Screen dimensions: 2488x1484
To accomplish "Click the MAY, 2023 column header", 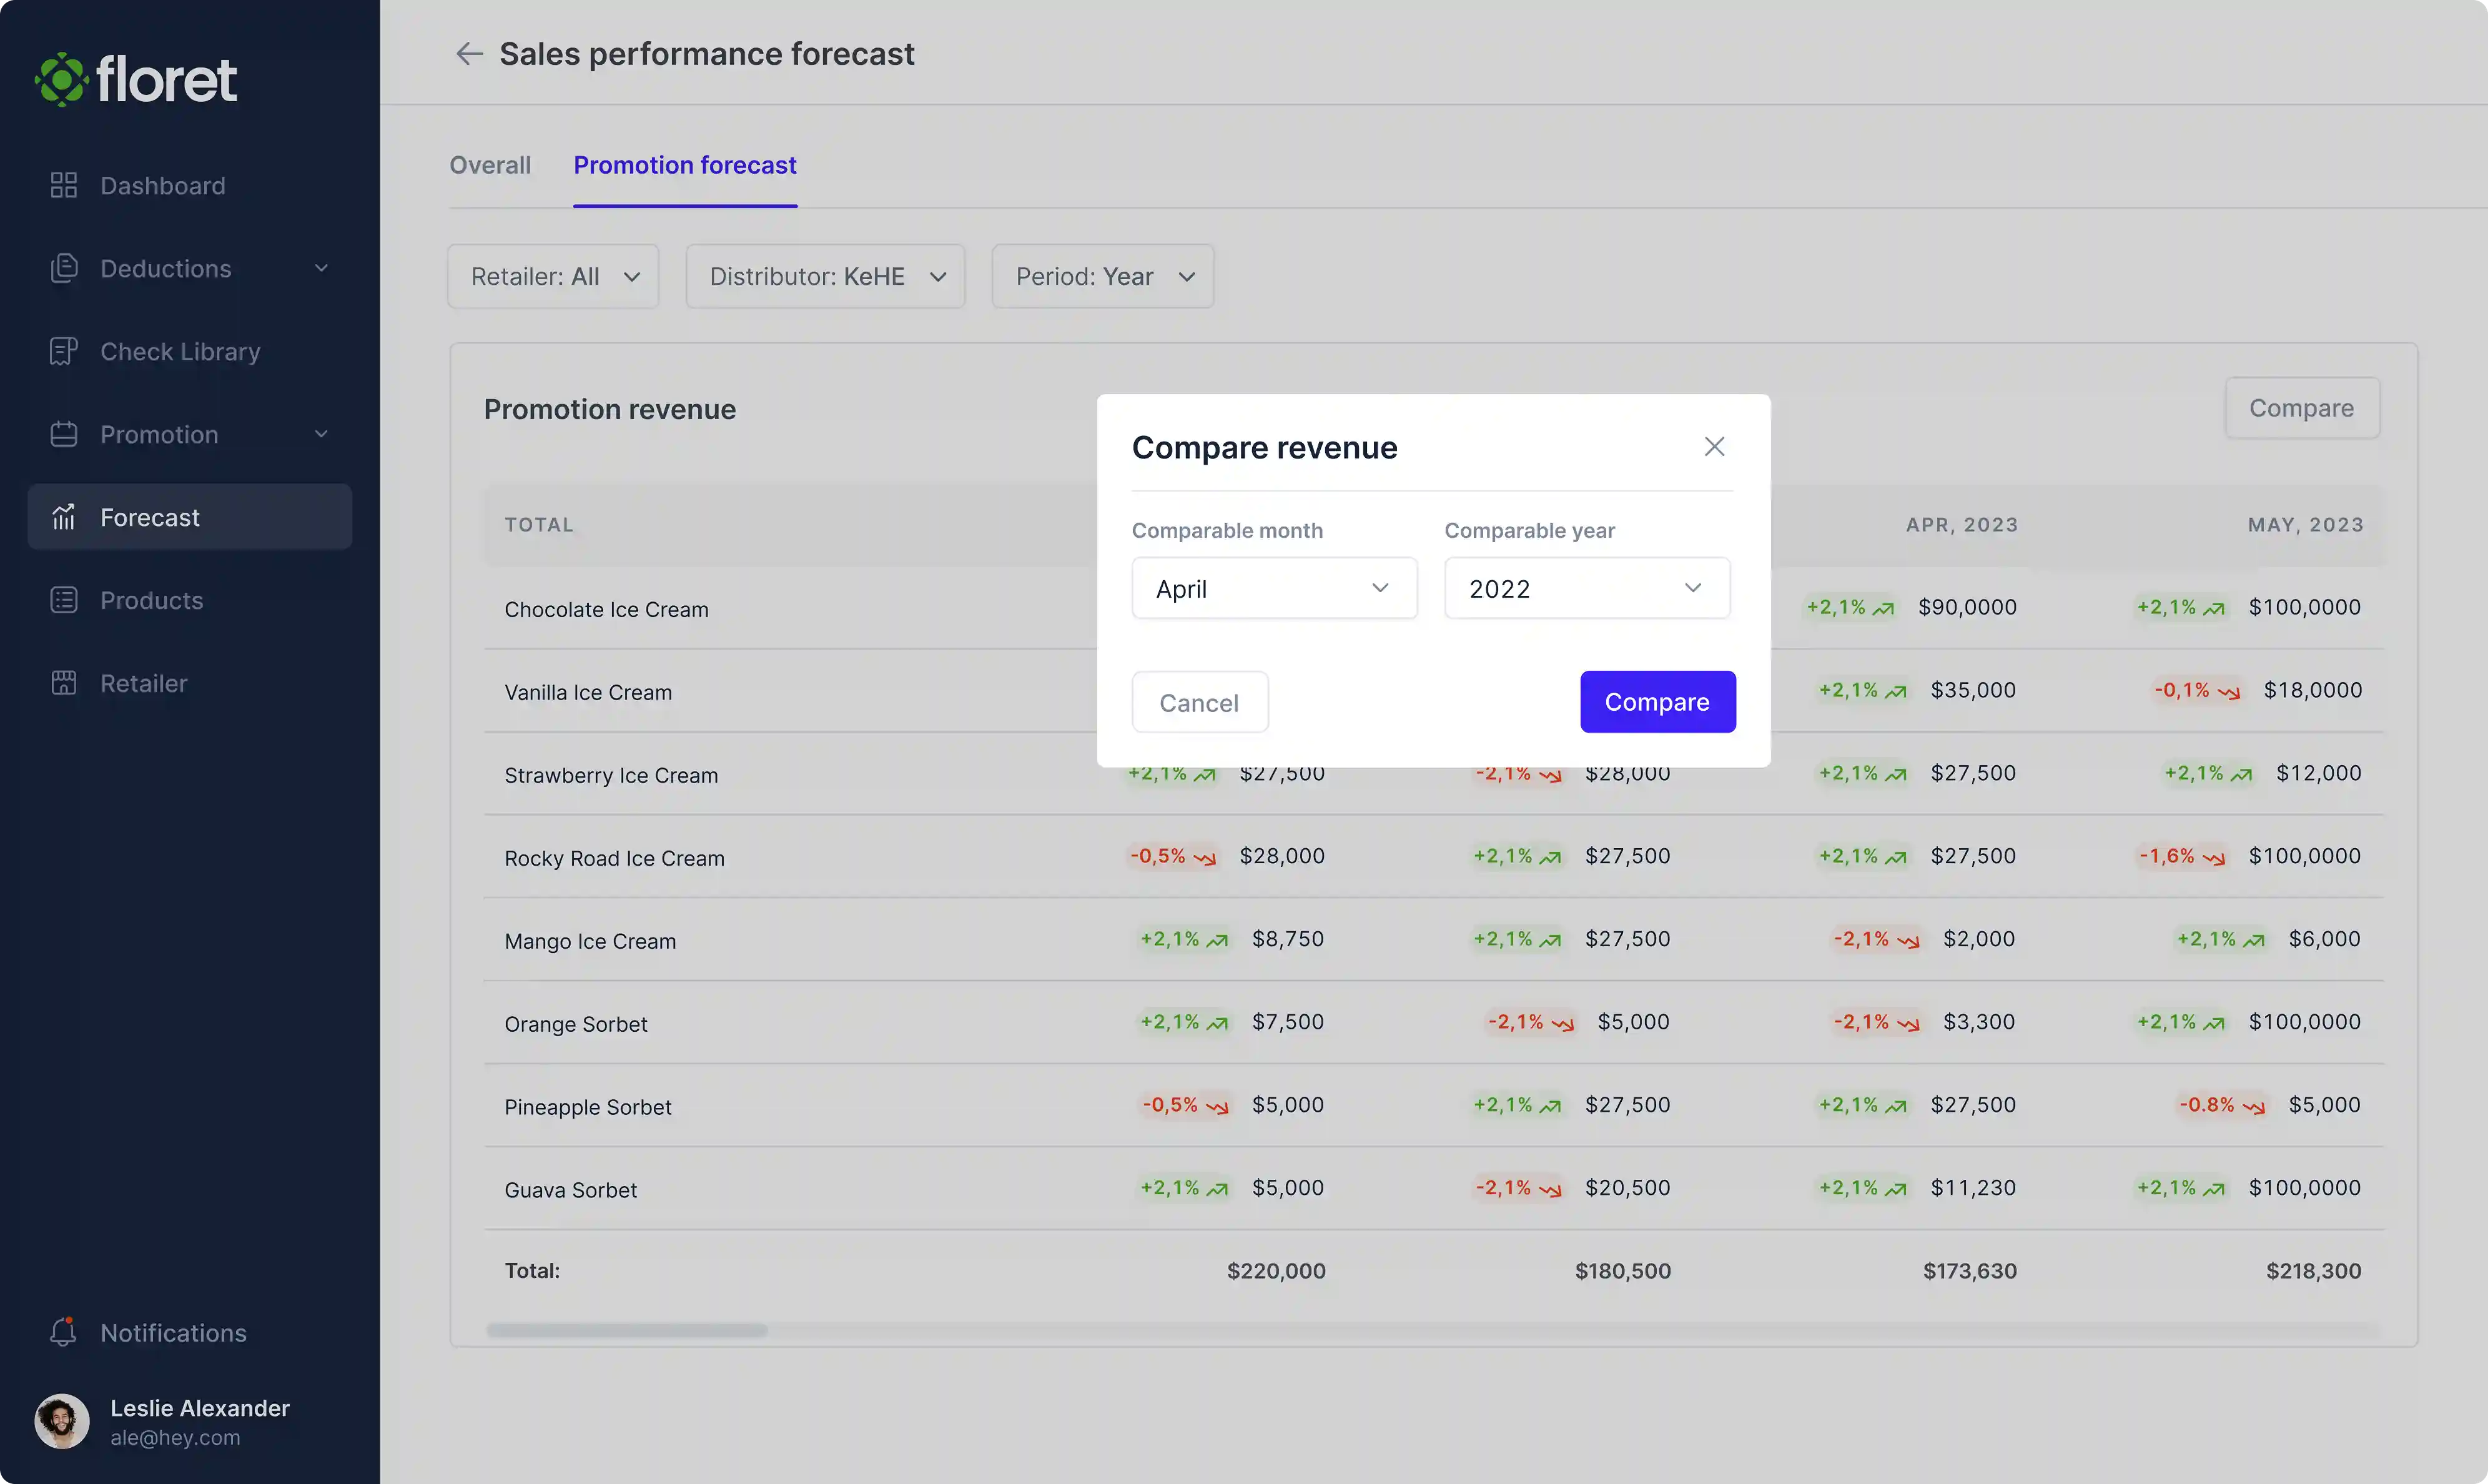I will coord(2305,524).
